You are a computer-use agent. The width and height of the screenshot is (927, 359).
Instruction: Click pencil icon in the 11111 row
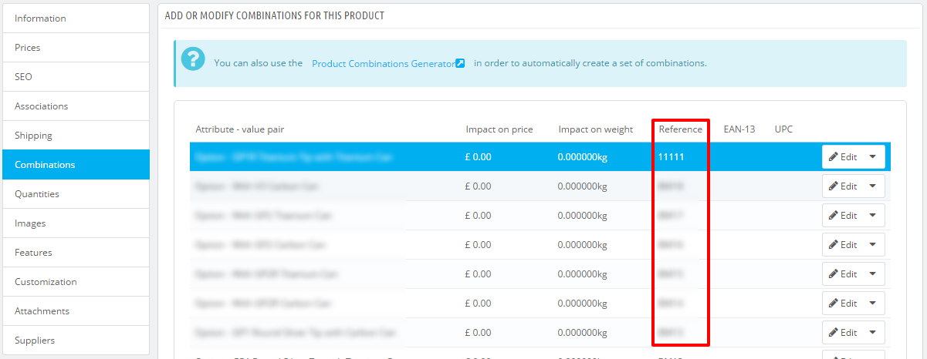(x=834, y=156)
